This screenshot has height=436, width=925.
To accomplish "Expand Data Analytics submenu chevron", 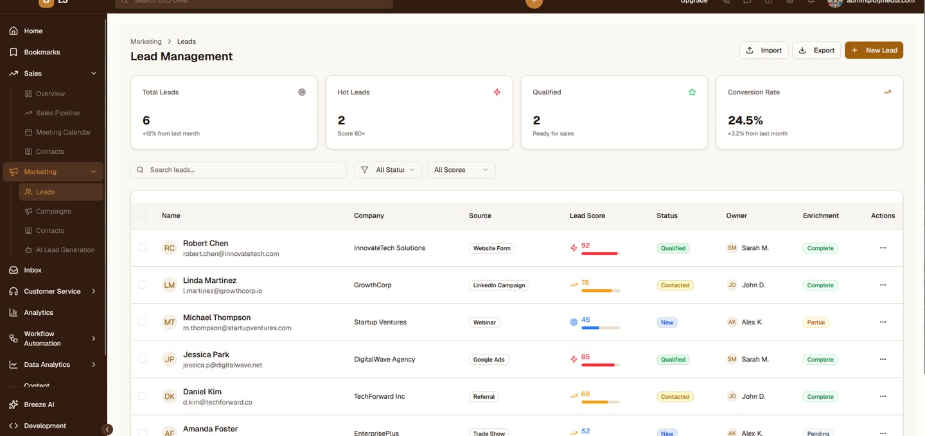I will coord(94,364).
